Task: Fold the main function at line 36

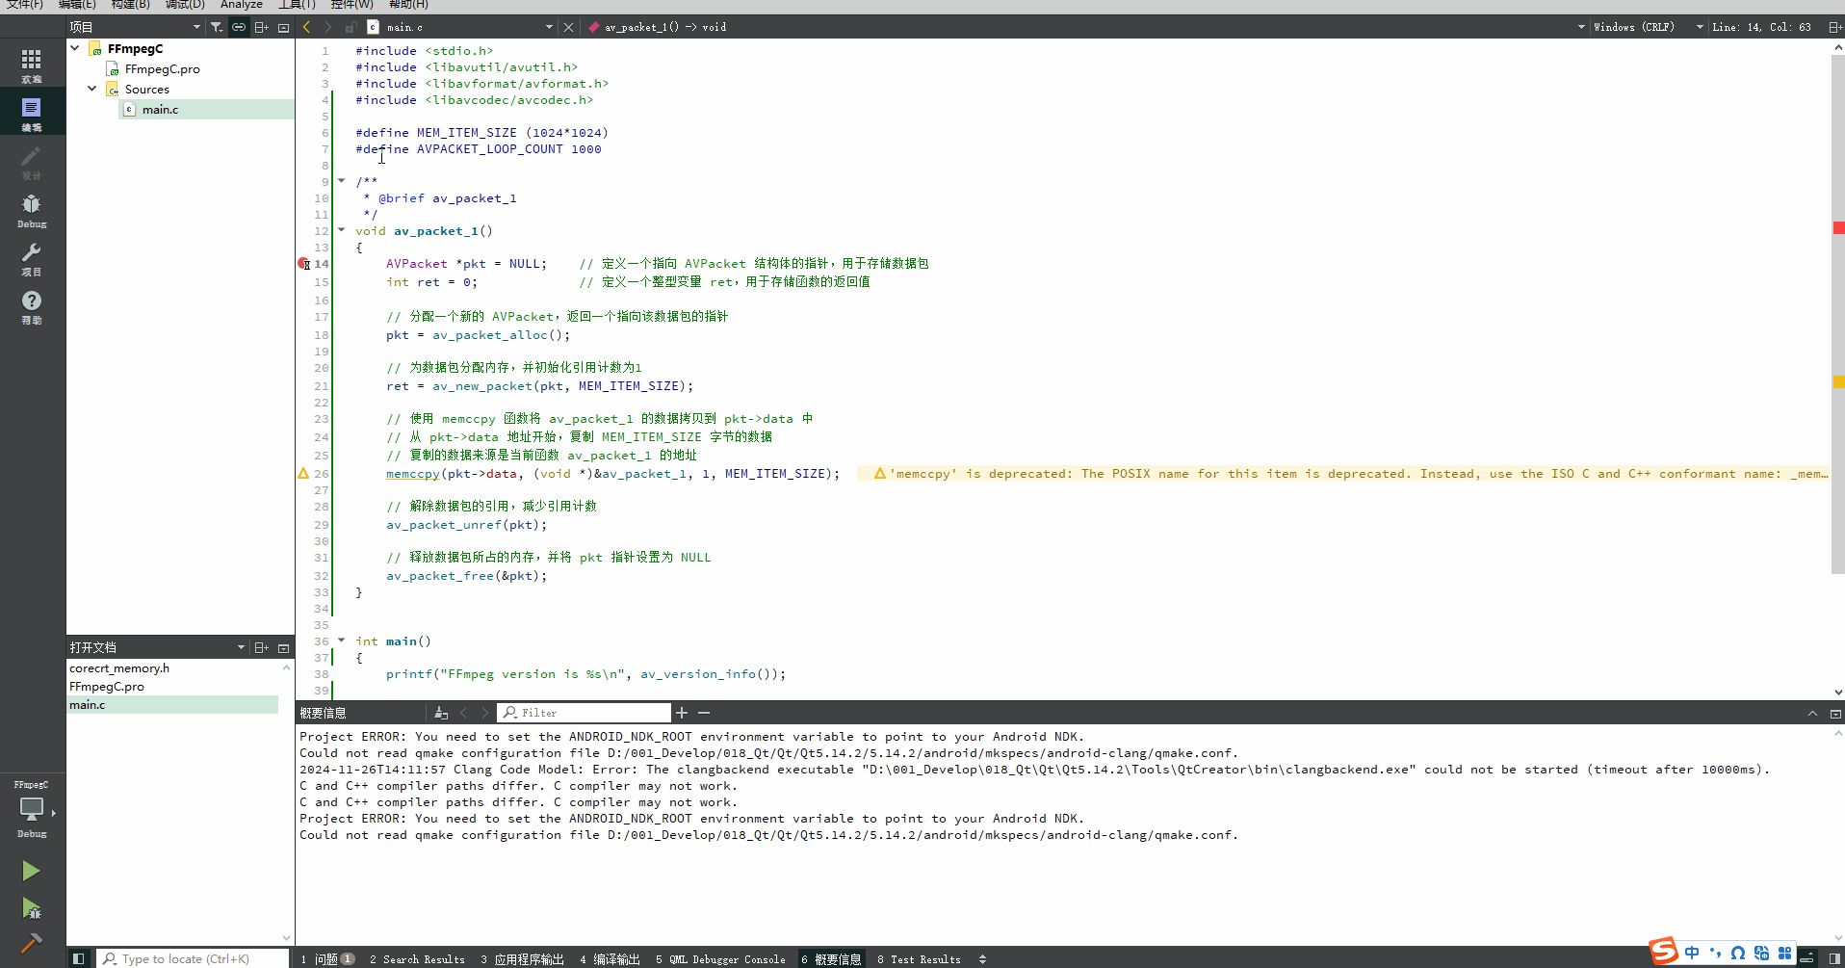Action: pos(341,641)
